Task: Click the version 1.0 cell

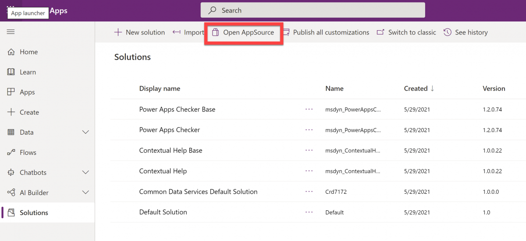Action: (x=487, y=213)
